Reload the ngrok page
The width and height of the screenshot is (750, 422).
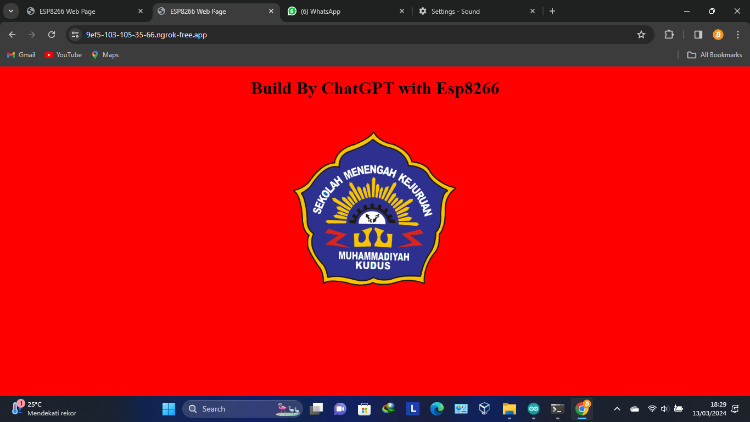(x=52, y=35)
